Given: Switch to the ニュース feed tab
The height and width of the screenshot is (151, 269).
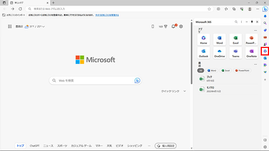Looking at the screenshot, I should 48,146.
